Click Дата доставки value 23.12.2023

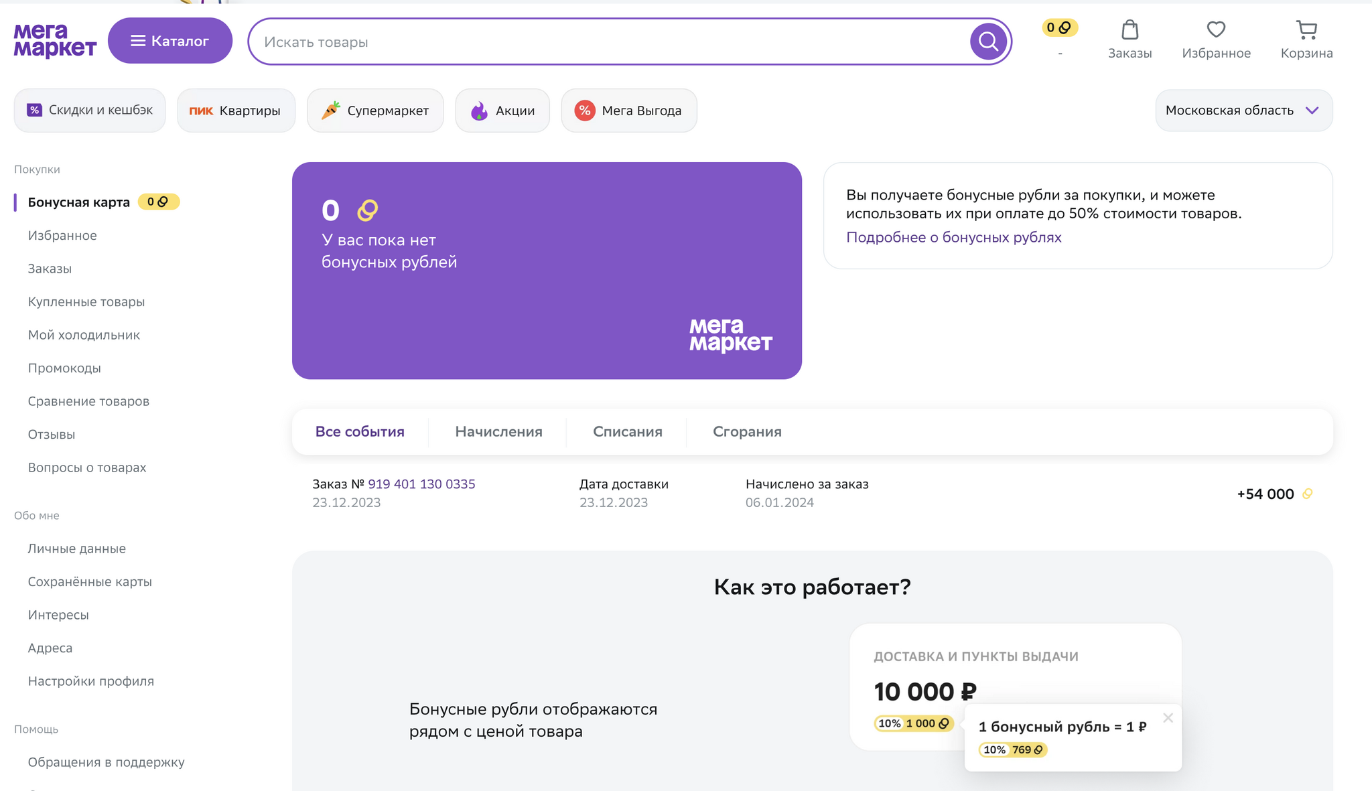[614, 502]
